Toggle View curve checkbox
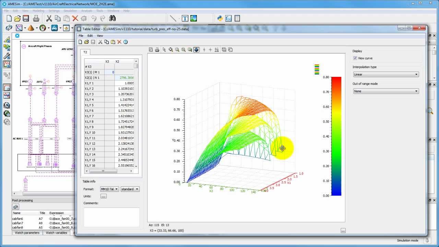Screen dimensions: 439x247 355,58
